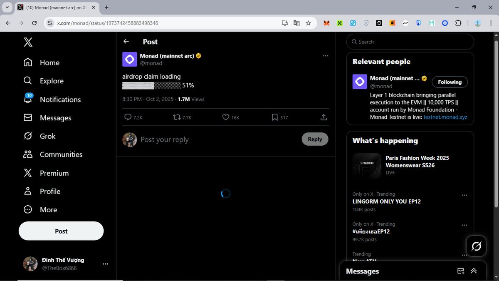The width and height of the screenshot is (499, 281).
Task: Open the Chrome profile avatar
Action: (478, 23)
